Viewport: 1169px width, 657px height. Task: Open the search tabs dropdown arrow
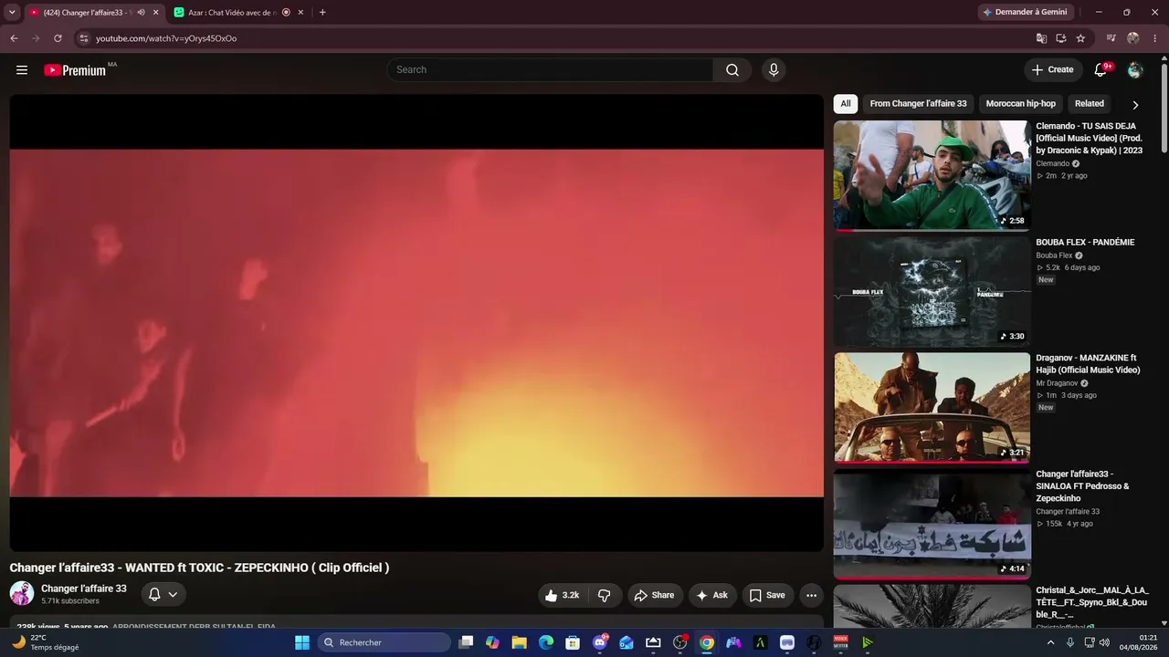click(12, 12)
